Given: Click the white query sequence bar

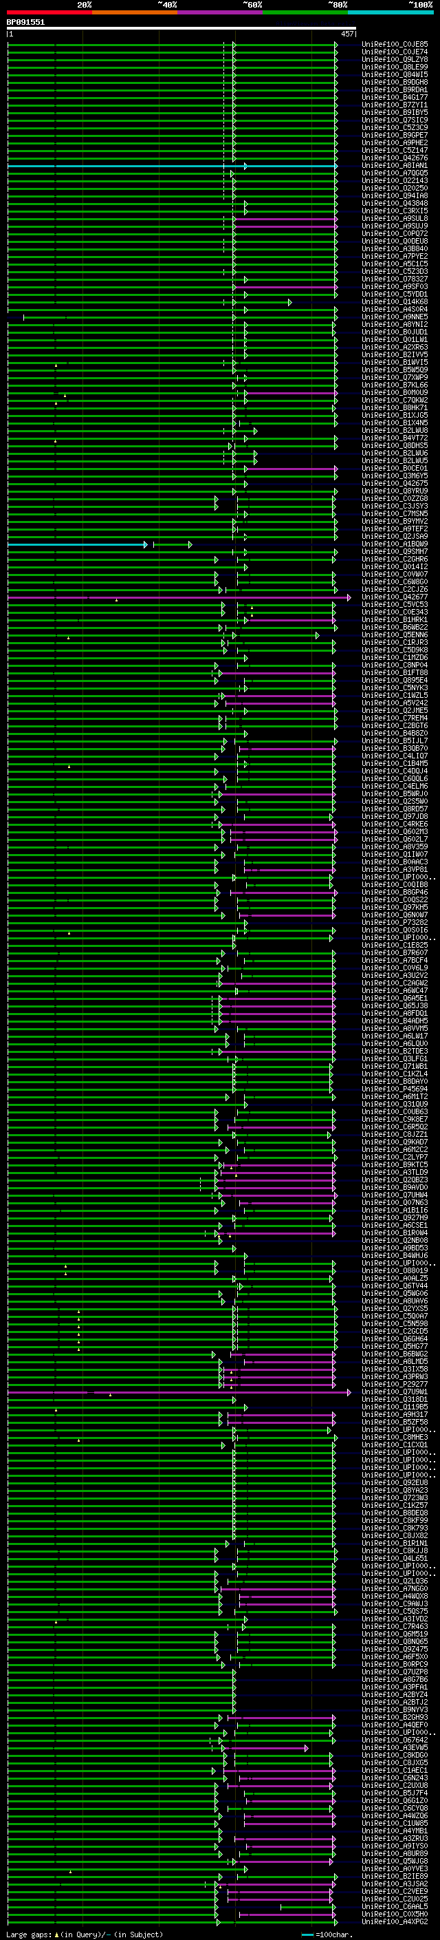Looking at the screenshot, I should point(181,28).
